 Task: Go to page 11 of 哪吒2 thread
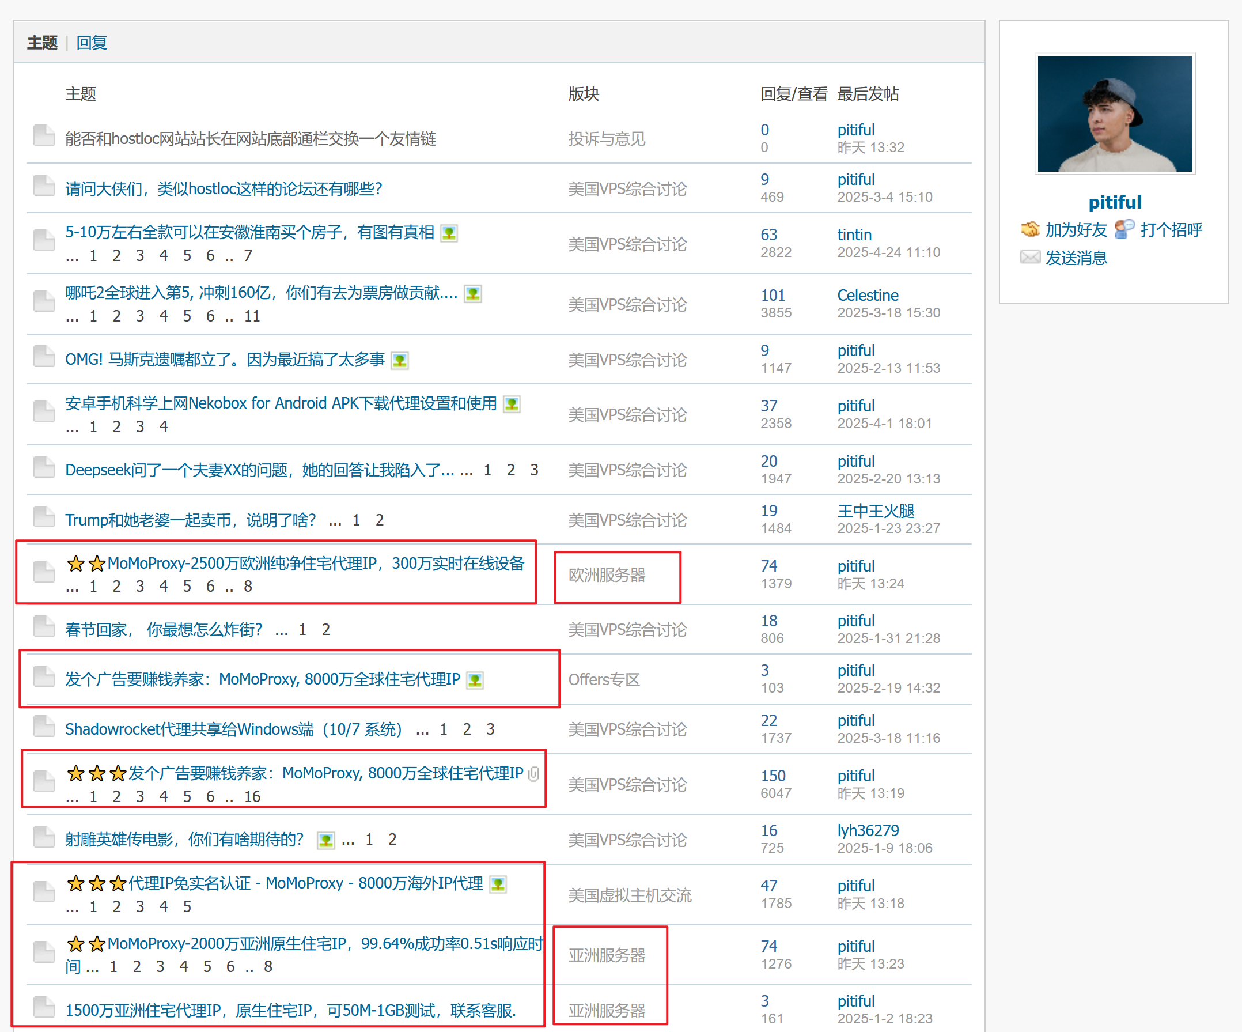point(252,316)
